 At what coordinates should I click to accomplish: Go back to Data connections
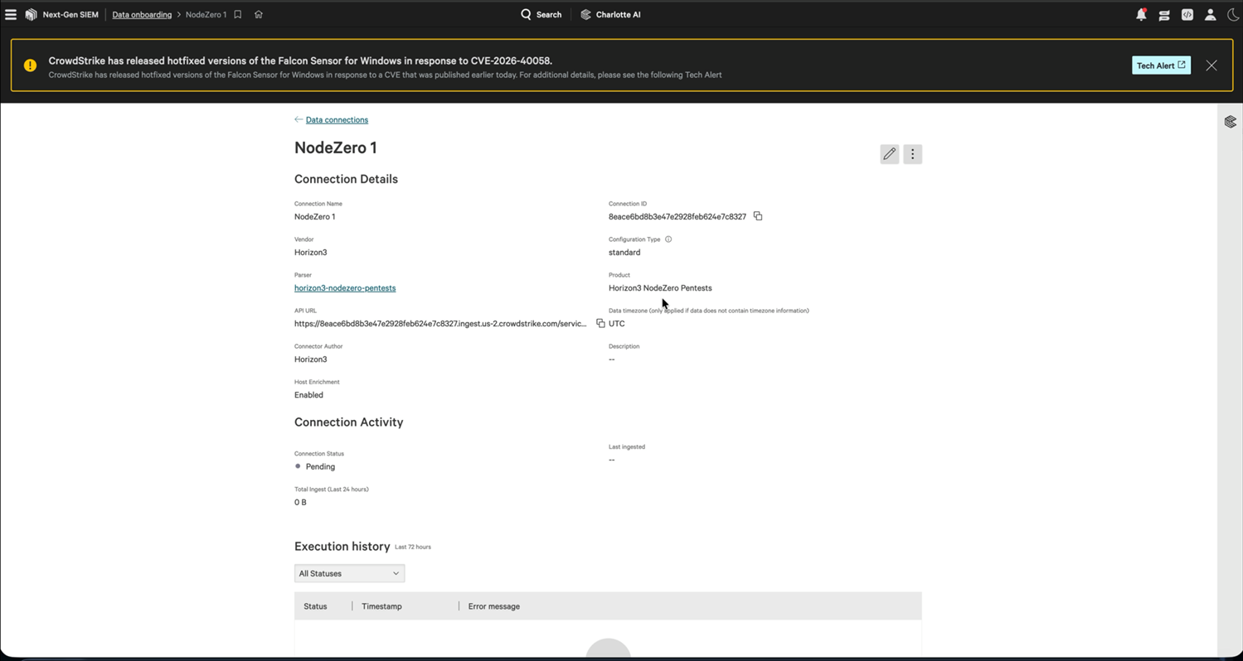(337, 120)
